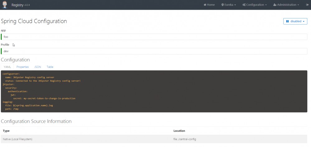Click the jwt secret line in YAML
Screen dimensions: 311x147
coord(44,98)
